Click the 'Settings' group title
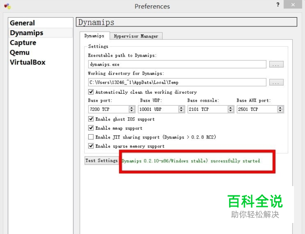Screen dimensions: 305x234 tap(98, 47)
